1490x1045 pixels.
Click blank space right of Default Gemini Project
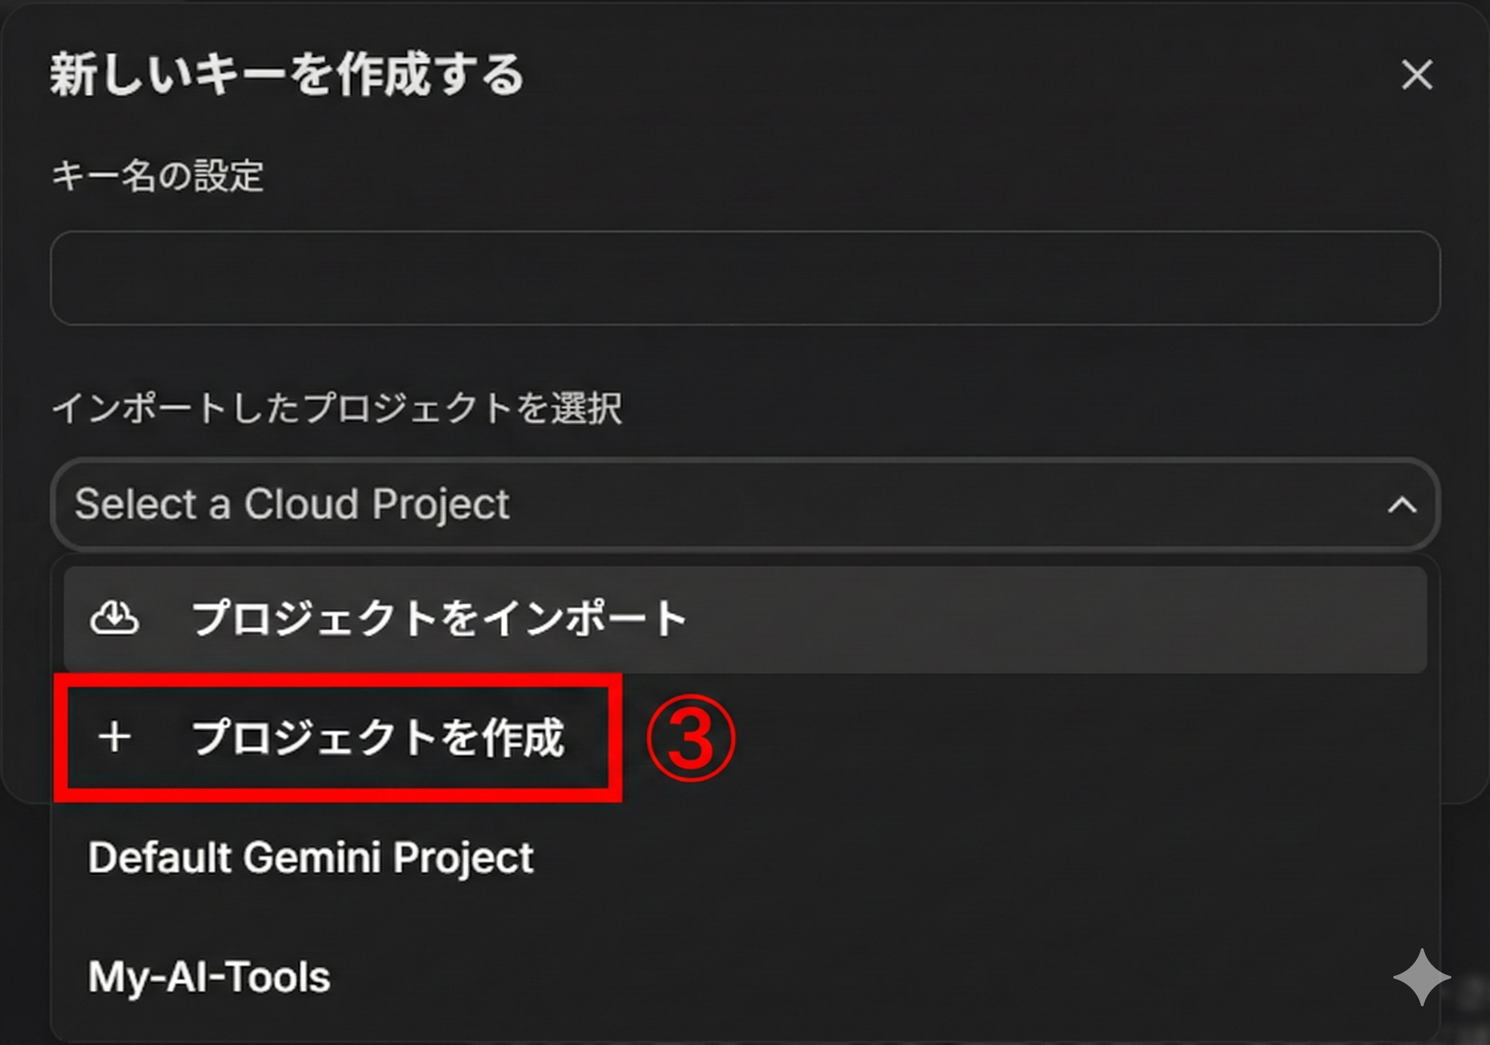(974, 858)
